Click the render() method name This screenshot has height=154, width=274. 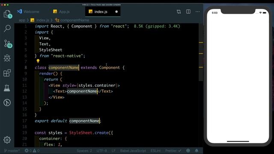[48, 74]
